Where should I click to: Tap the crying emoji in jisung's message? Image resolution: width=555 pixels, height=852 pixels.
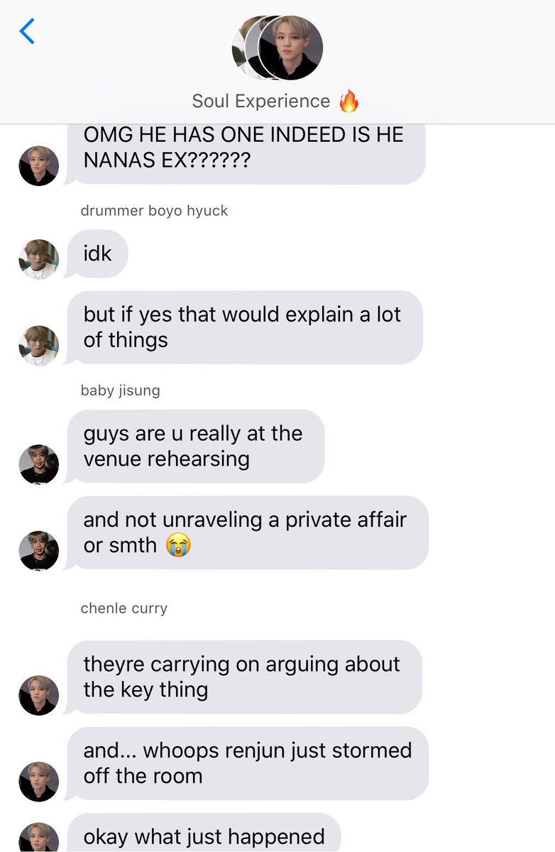(178, 545)
